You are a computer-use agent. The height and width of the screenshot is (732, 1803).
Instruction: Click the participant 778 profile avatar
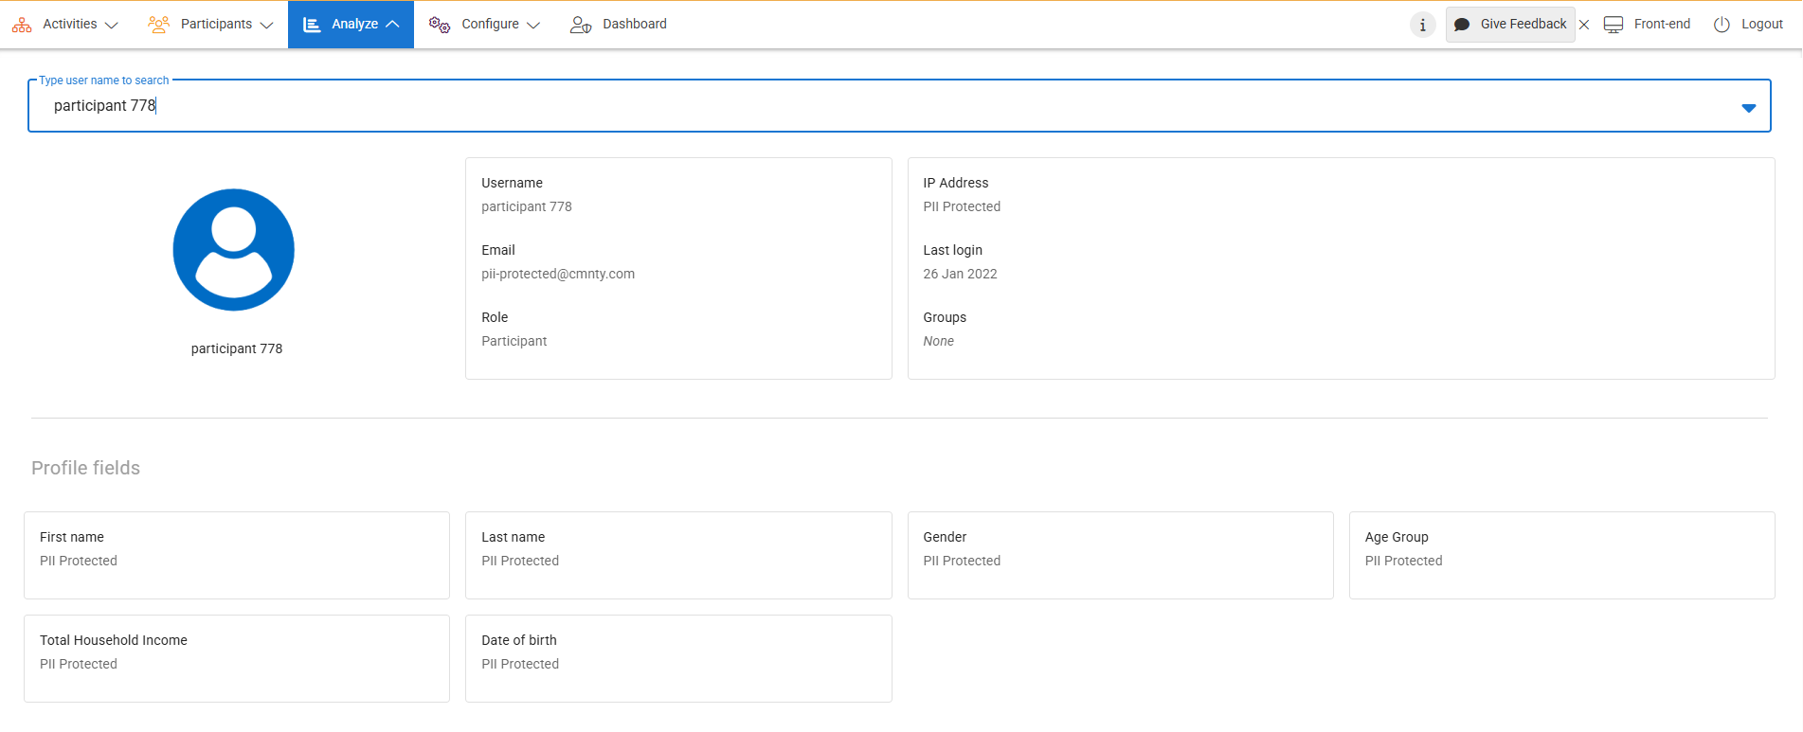click(234, 250)
